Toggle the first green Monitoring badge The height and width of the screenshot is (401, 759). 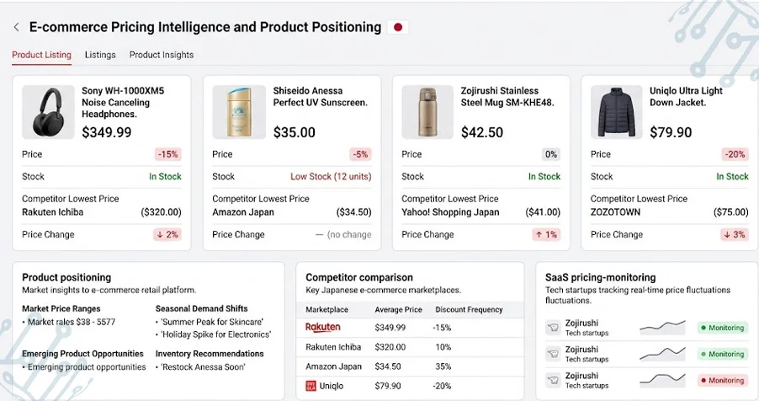[x=722, y=328]
